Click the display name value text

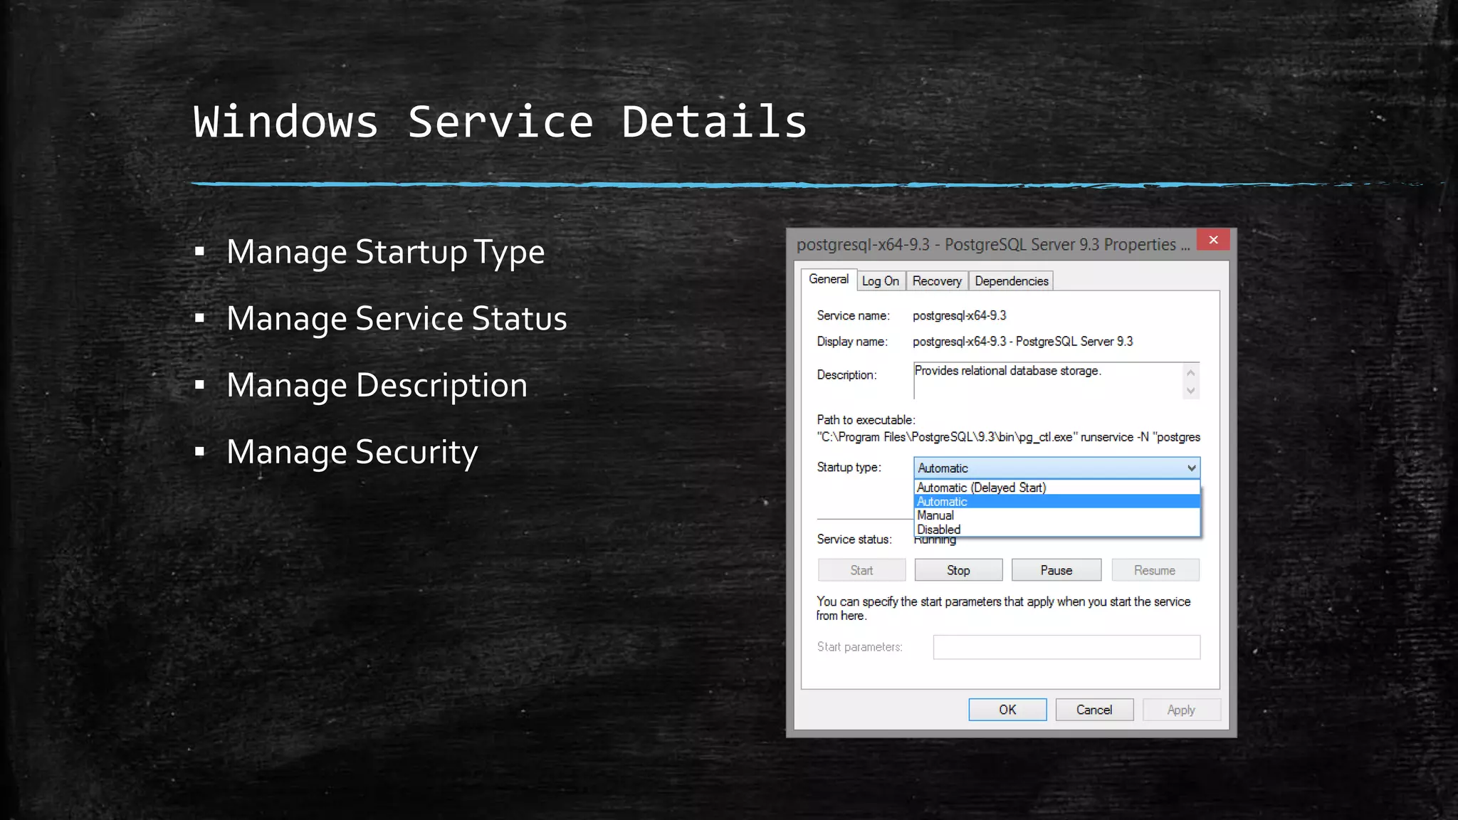pyautogui.click(x=1022, y=342)
